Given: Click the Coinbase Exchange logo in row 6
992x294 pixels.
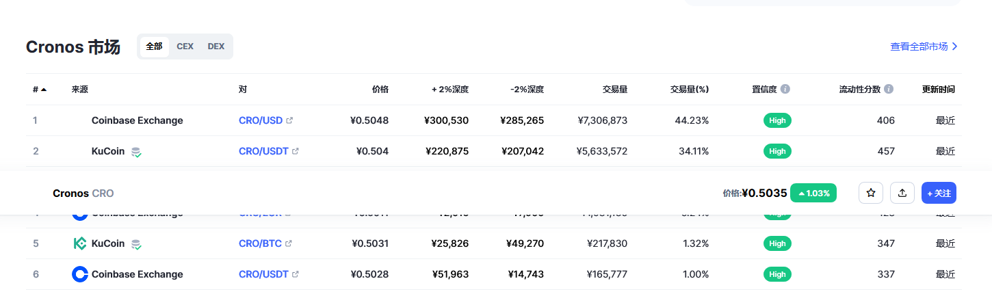Looking at the screenshot, I should (x=80, y=274).
